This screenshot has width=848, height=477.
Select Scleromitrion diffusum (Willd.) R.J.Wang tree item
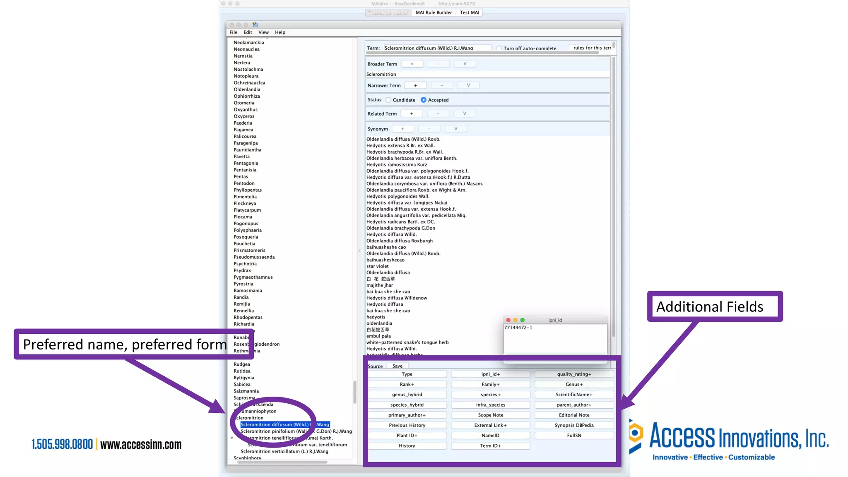click(285, 425)
